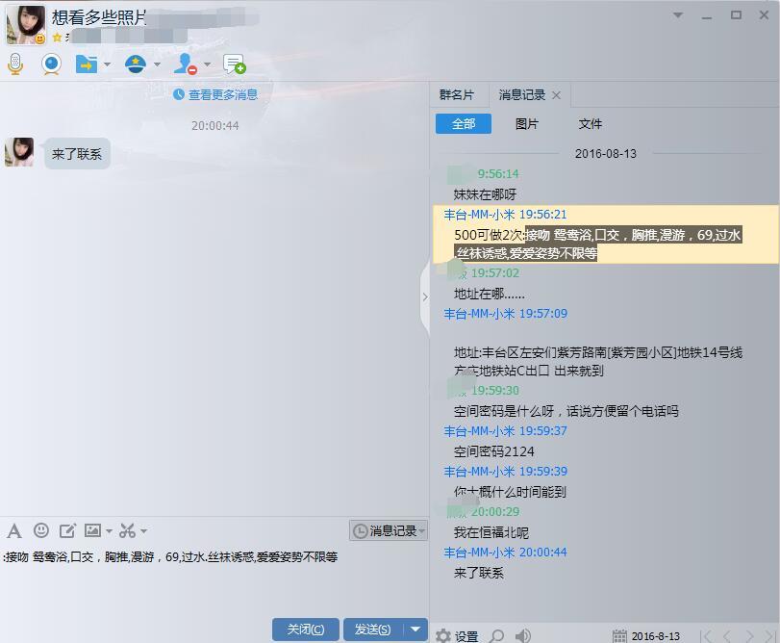Expand the block contact dropdown arrow
Viewport: 780px width, 643px height.
point(208,64)
